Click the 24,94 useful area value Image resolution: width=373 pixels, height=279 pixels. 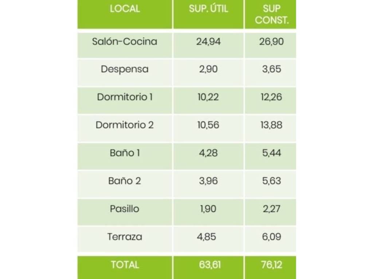(x=208, y=41)
